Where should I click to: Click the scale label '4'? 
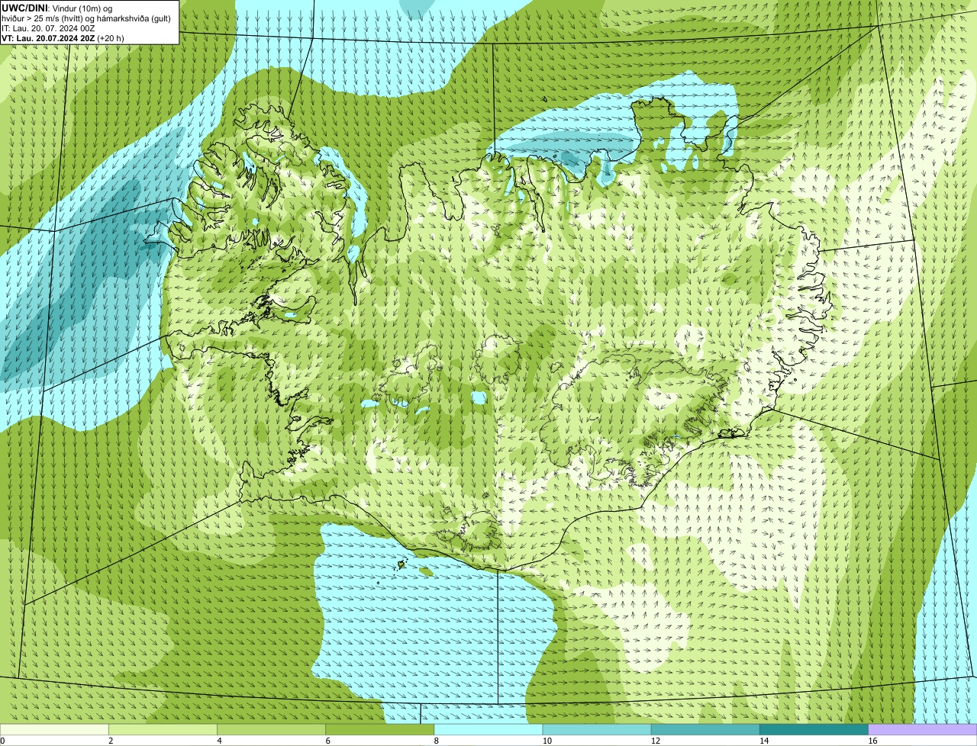(x=219, y=741)
